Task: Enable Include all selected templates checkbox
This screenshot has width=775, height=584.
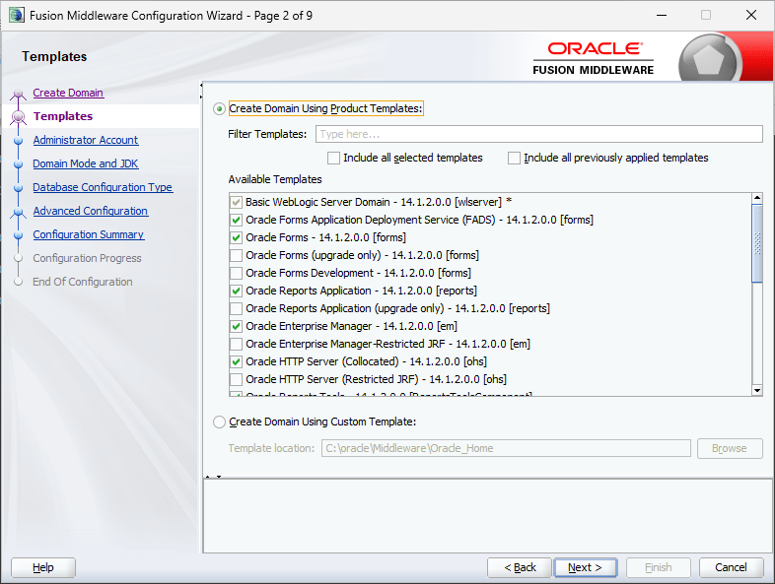Action: (x=333, y=158)
